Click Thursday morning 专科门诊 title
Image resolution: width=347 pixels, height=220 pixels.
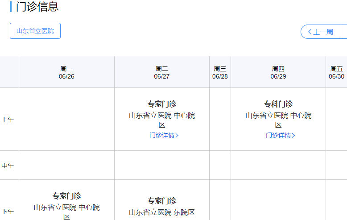278,104
